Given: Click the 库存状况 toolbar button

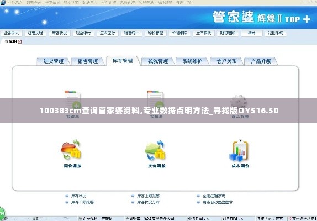Looking at the screenshot, I should pyautogui.click(x=60, y=33).
